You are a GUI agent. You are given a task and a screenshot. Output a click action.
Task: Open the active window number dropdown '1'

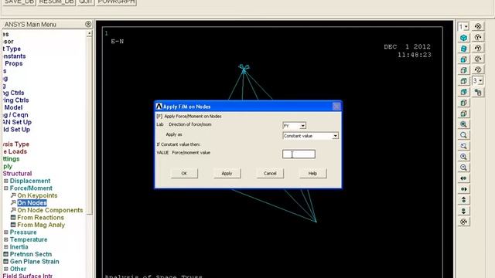[x=463, y=27]
